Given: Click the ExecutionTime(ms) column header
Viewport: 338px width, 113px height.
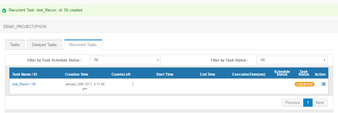Looking at the screenshot, I should 249,74.
